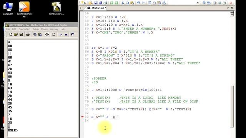The image size is (246, 138).
Task: Click Save All icon in editor toolbar
Action: click(101, 3)
